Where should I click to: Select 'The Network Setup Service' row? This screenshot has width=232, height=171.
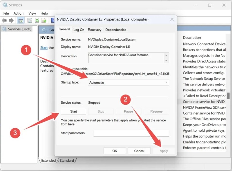pyautogui.click(x=204, y=78)
